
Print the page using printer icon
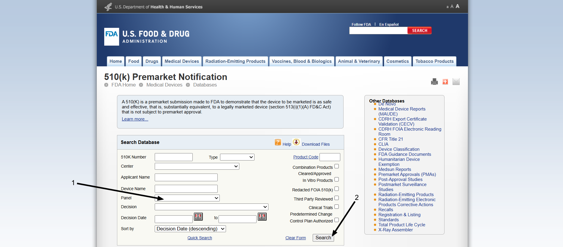point(434,81)
